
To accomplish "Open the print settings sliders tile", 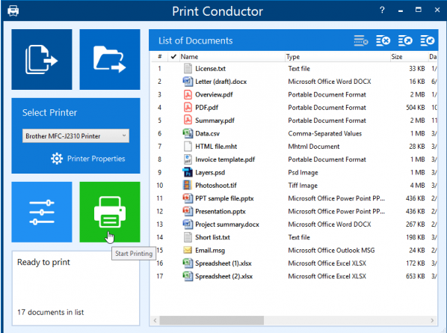I will pyautogui.click(x=42, y=212).
